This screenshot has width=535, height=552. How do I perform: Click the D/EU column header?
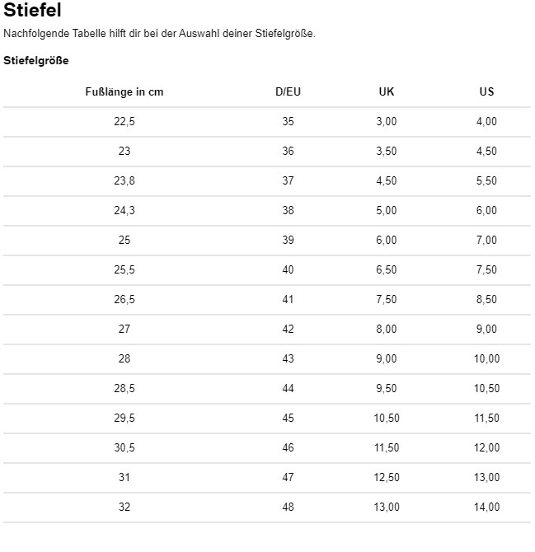point(288,91)
